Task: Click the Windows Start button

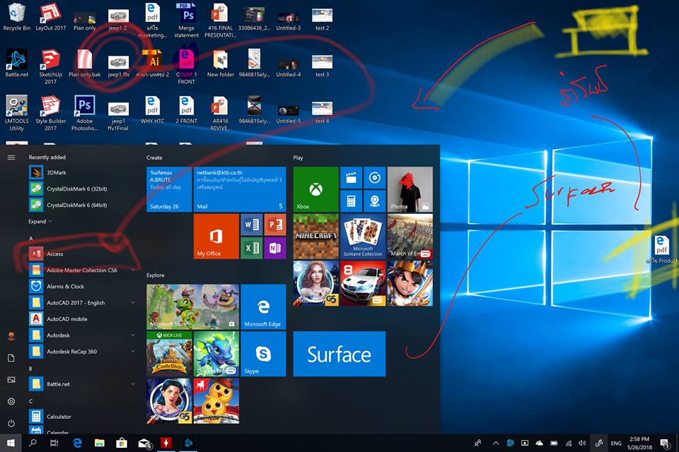Action: [11, 443]
